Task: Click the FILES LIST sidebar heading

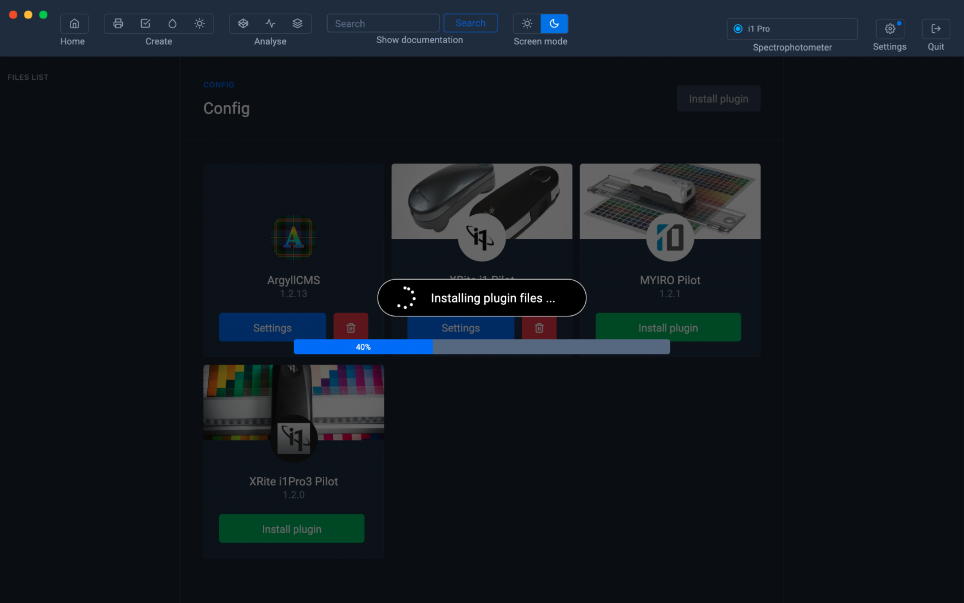Action: (28, 77)
